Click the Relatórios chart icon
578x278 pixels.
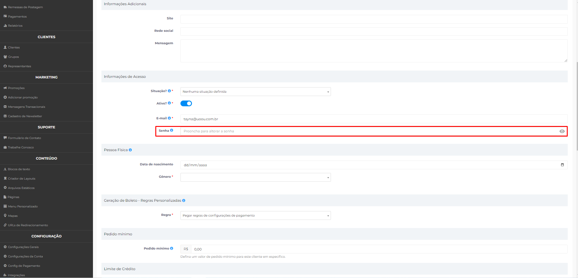5,25
